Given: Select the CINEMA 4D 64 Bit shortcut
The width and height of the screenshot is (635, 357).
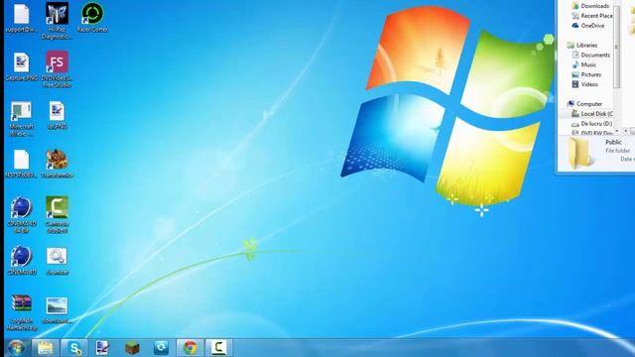Looking at the screenshot, I should tap(21, 215).
